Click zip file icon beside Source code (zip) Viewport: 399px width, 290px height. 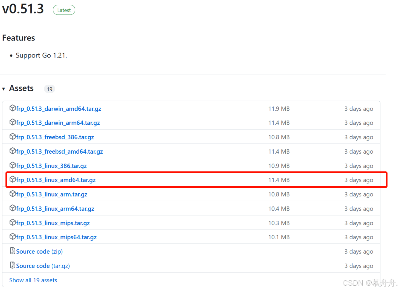point(13,251)
